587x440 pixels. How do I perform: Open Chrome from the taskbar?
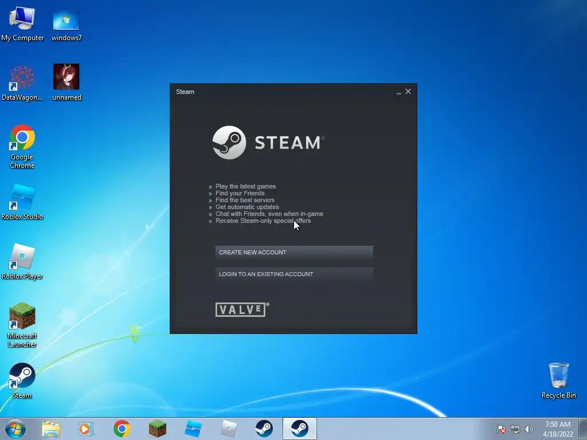click(x=122, y=429)
